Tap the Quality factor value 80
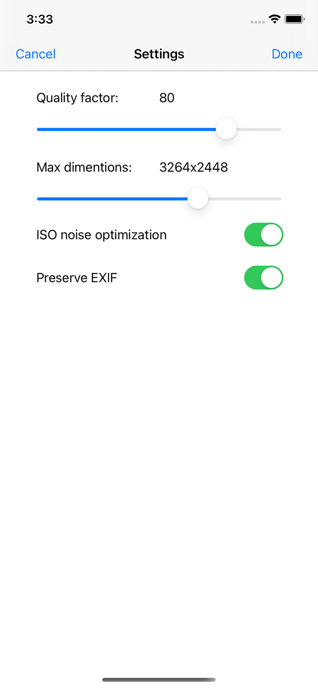318x688 pixels. 167,98
